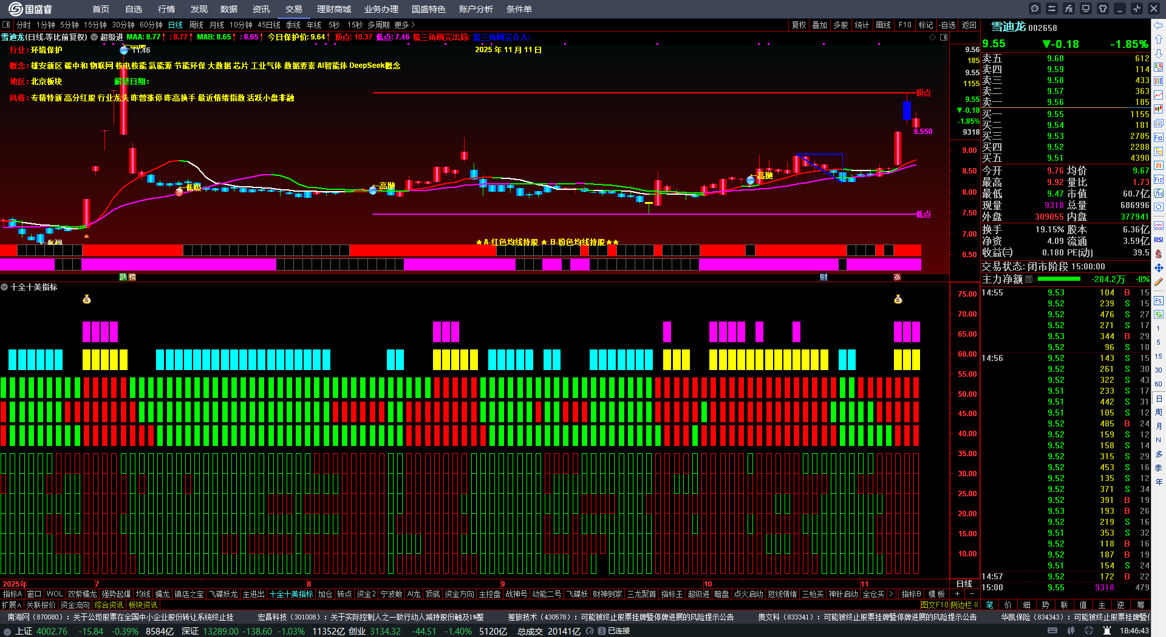Switch tick panel to the 筹 tab

1140,605
